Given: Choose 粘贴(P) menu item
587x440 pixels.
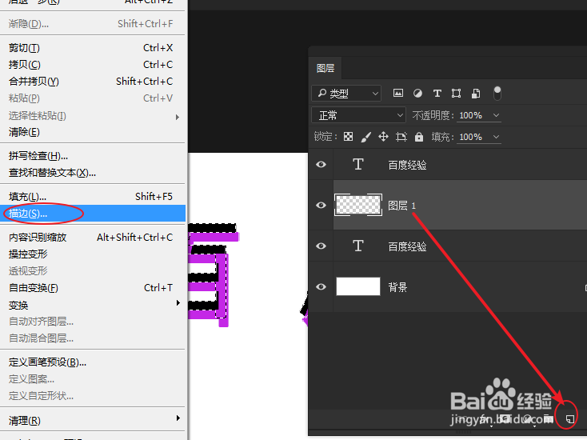Looking at the screenshot, I should pyautogui.click(x=93, y=98).
